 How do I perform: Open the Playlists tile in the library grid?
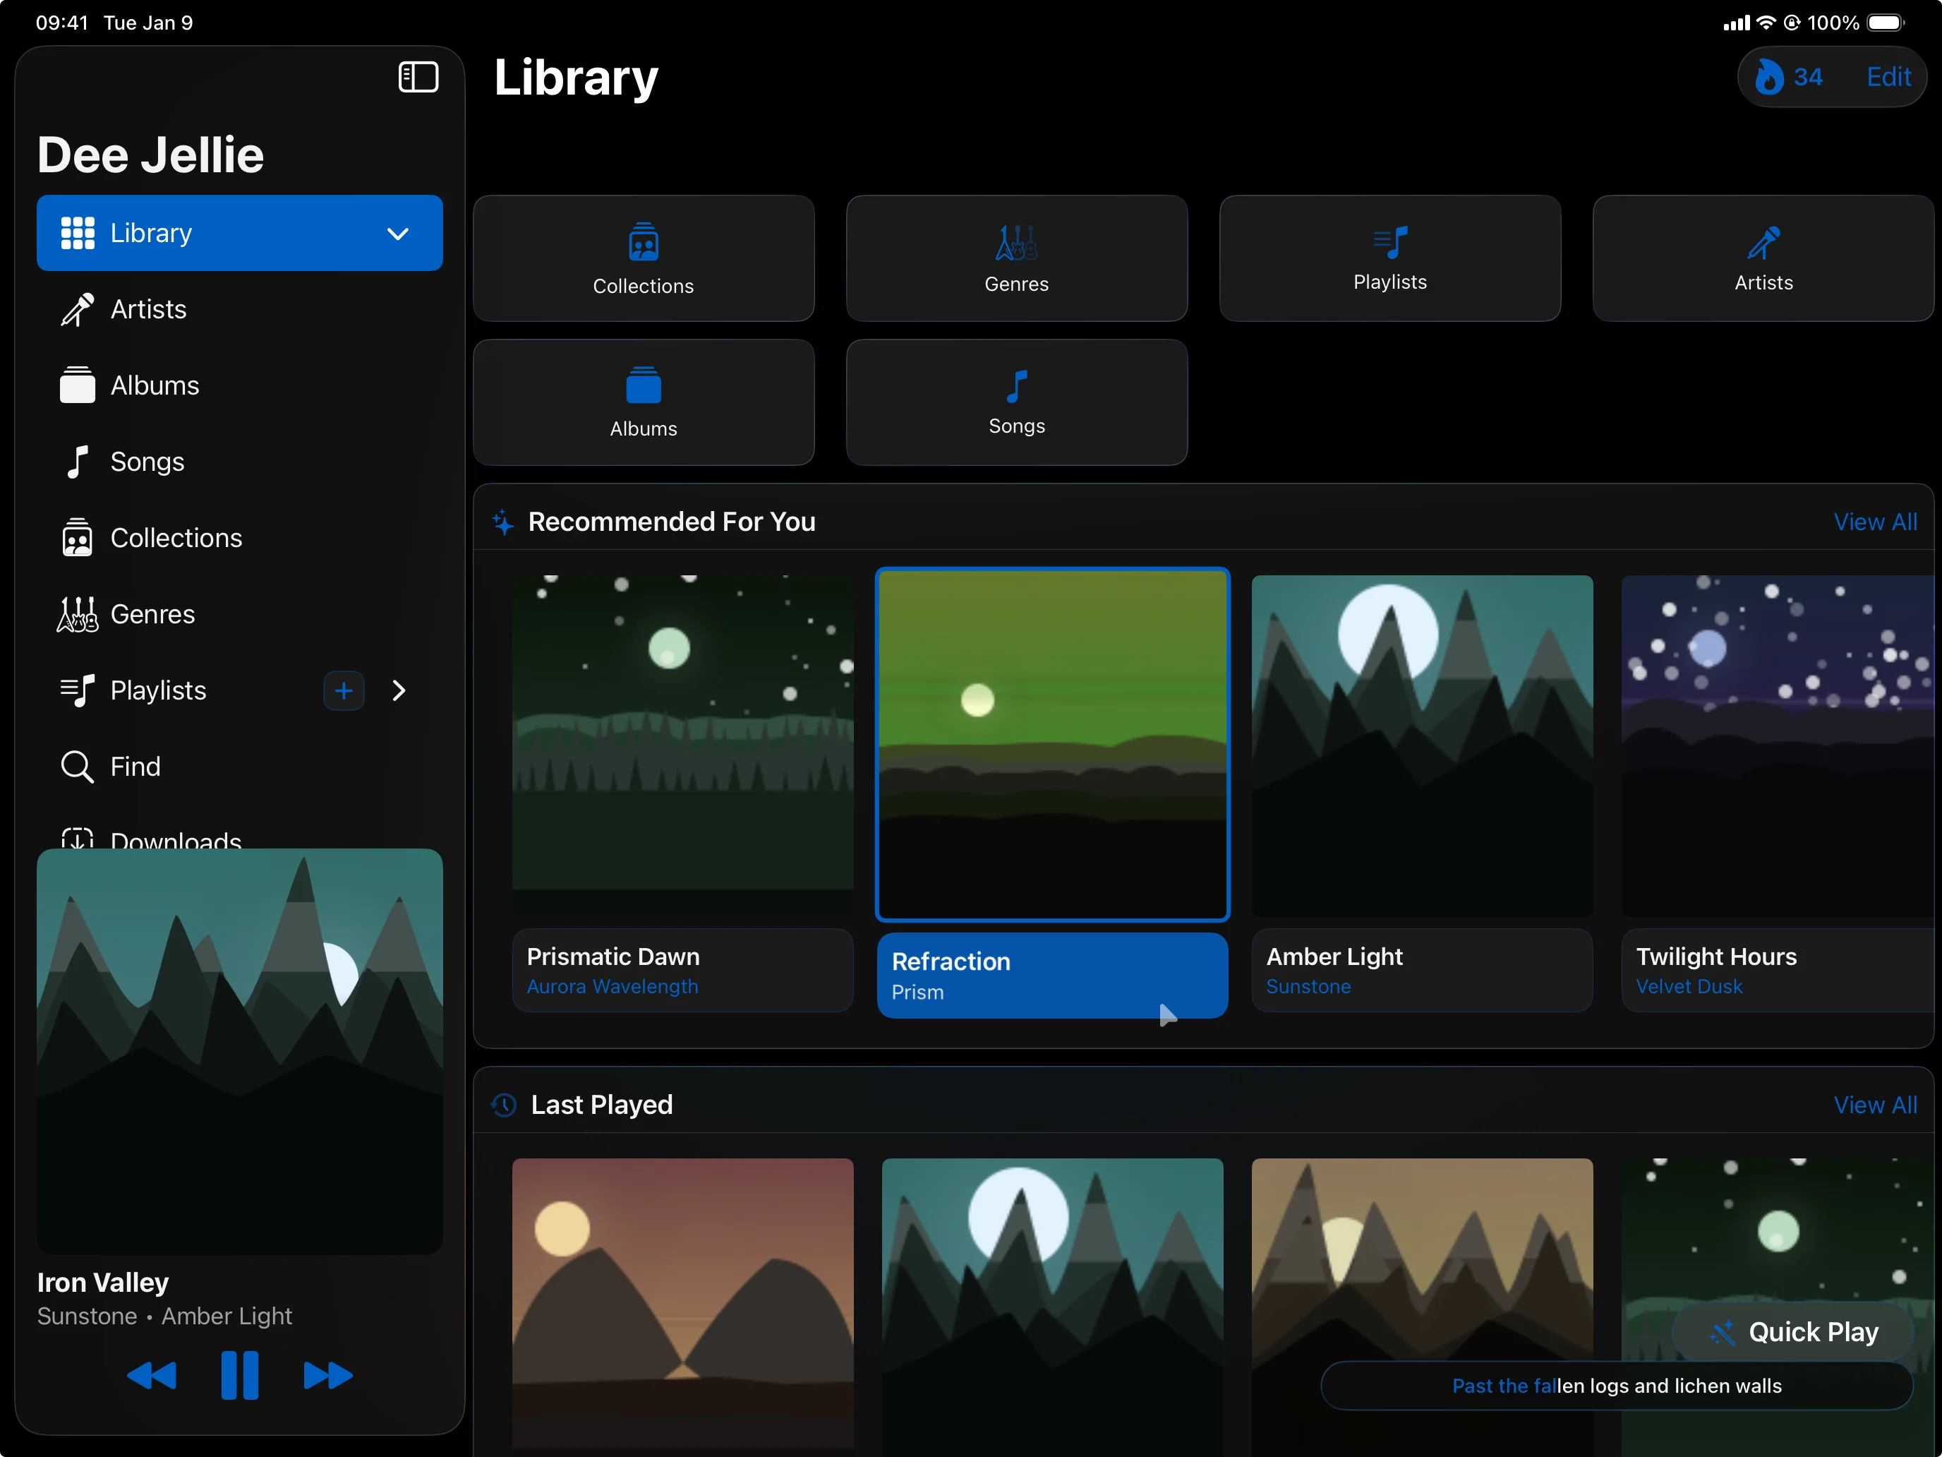(1389, 258)
